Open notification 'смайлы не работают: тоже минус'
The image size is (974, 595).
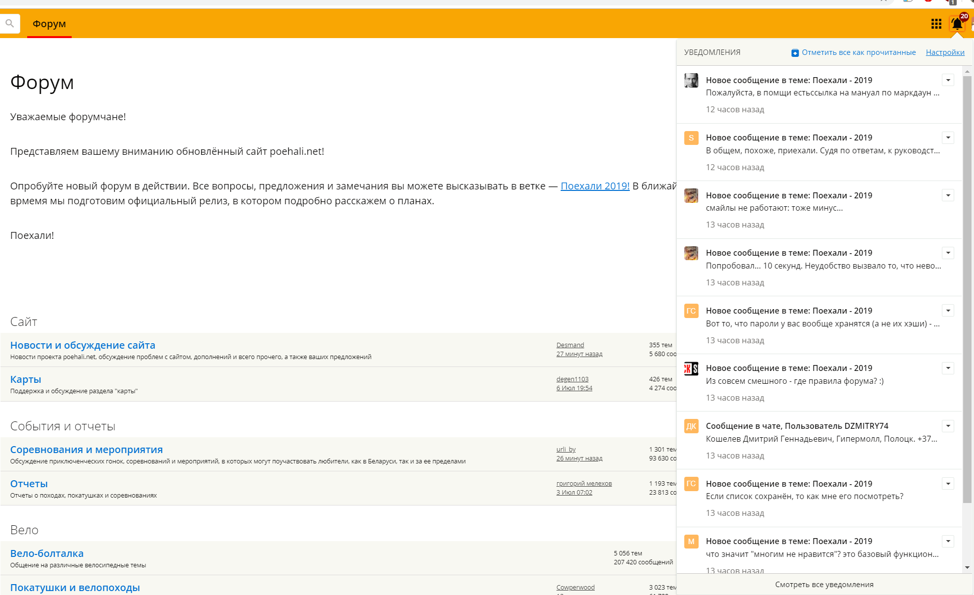click(819, 210)
